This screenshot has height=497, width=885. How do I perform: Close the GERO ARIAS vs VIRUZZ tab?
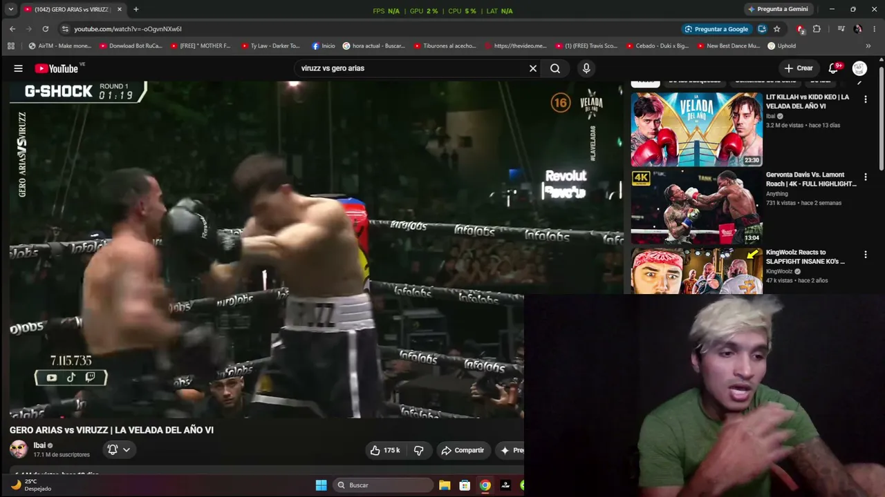[120, 9]
